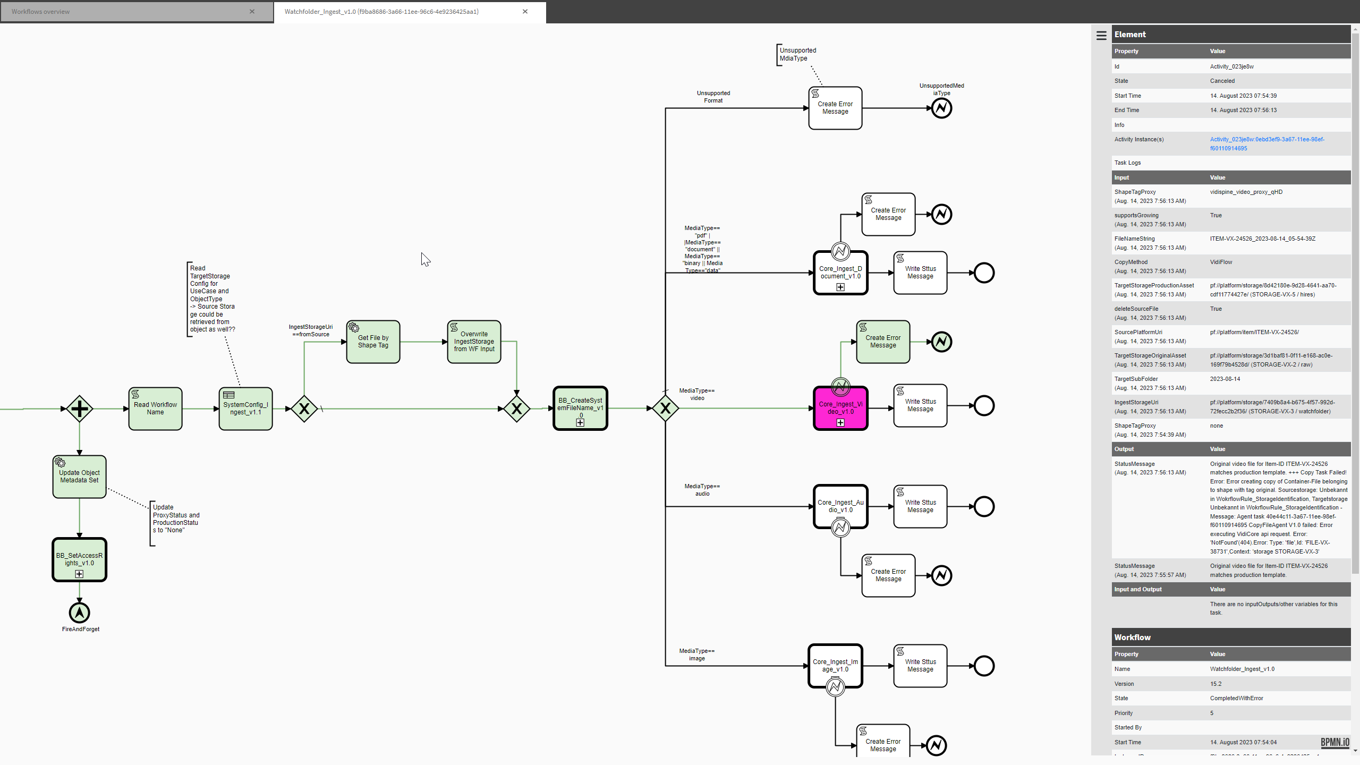Screen dimensions: 1360x765
Task: Click the scrollbar down arrow in properties panel
Action: click(1355, 751)
